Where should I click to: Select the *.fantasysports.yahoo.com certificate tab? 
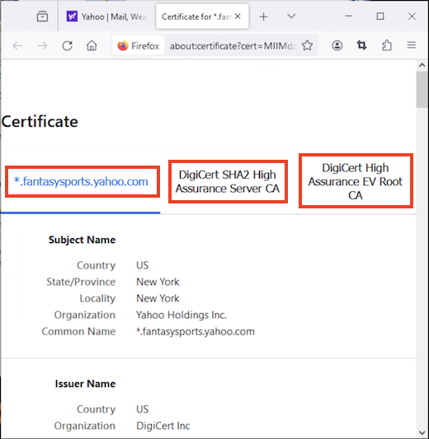81,182
